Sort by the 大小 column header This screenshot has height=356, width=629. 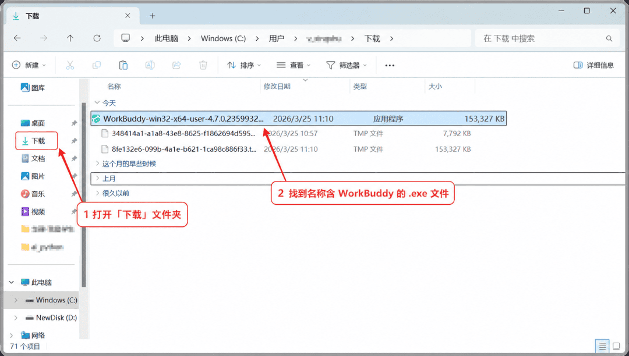pos(435,87)
